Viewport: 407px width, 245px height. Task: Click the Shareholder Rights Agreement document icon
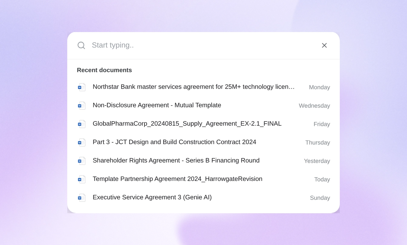[81, 161]
